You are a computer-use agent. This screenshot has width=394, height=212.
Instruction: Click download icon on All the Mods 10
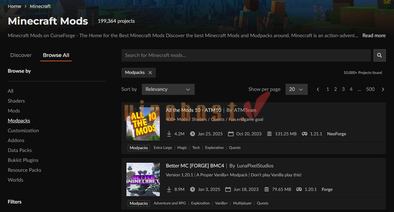click(169, 134)
